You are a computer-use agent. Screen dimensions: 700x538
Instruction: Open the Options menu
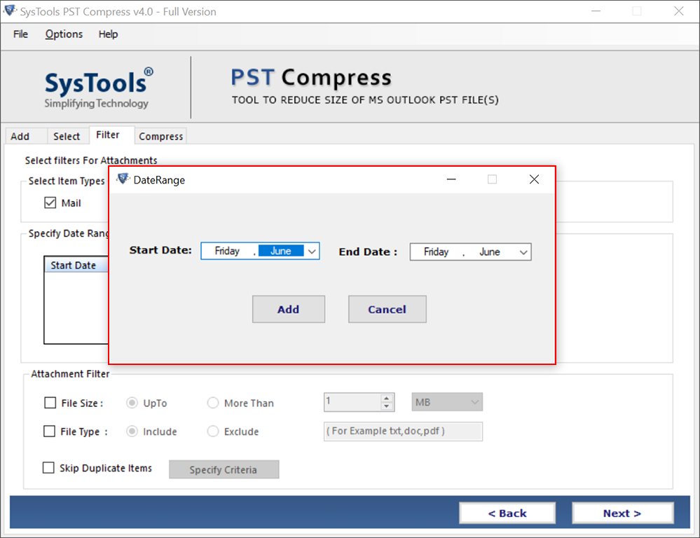pyautogui.click(x=63, y=34)
